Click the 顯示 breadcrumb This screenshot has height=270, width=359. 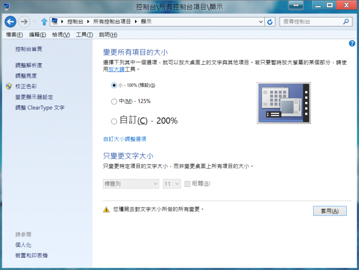tap(146, 22)
